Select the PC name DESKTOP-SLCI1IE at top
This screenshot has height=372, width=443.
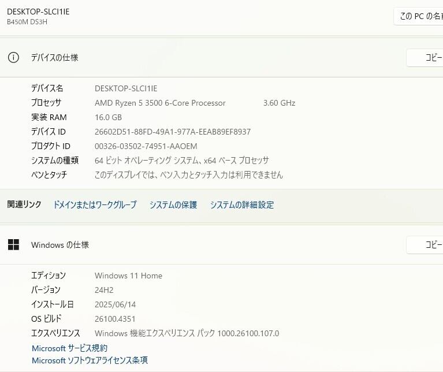(38, 12)
